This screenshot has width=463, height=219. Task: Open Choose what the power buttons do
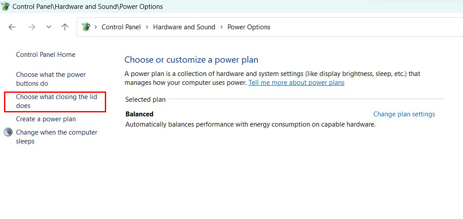(51, 79)
